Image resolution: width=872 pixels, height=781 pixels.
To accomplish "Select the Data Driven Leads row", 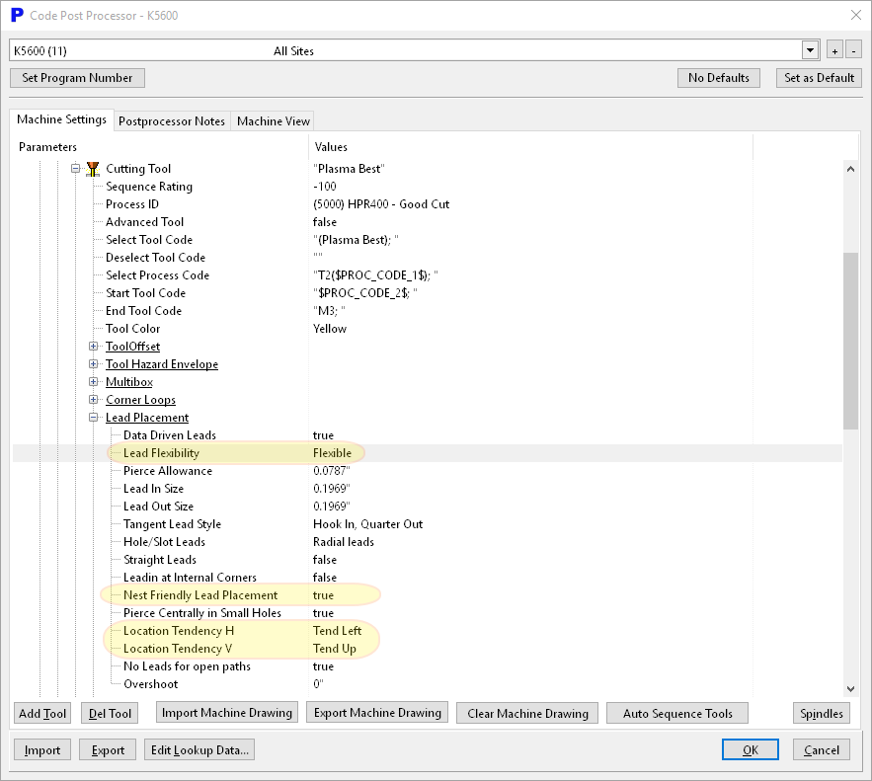I will [427, 435].
